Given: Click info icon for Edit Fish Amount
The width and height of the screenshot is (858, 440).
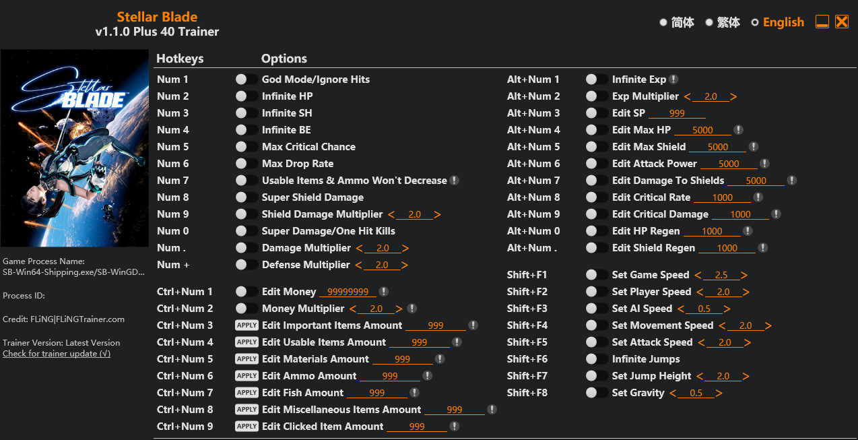Looking at the screenshot, I should coord(414,393).
